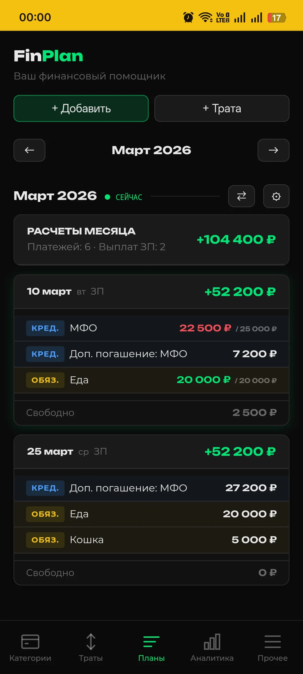Tap the alarm clock status icon
The height and width of the screenshot is (674, 303).
click(x=188, y=17)
